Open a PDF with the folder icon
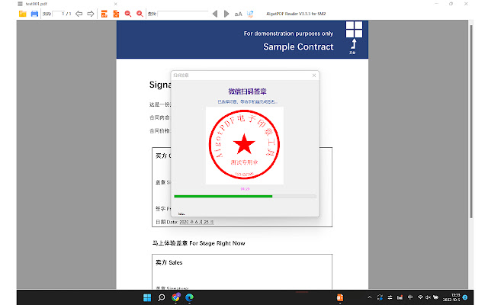488x305 pixels. point(22,14)
